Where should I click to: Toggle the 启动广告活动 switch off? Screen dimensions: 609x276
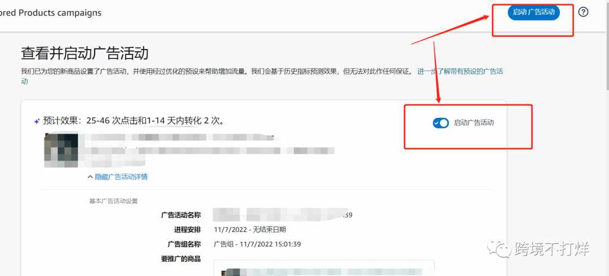click(440, 123)
